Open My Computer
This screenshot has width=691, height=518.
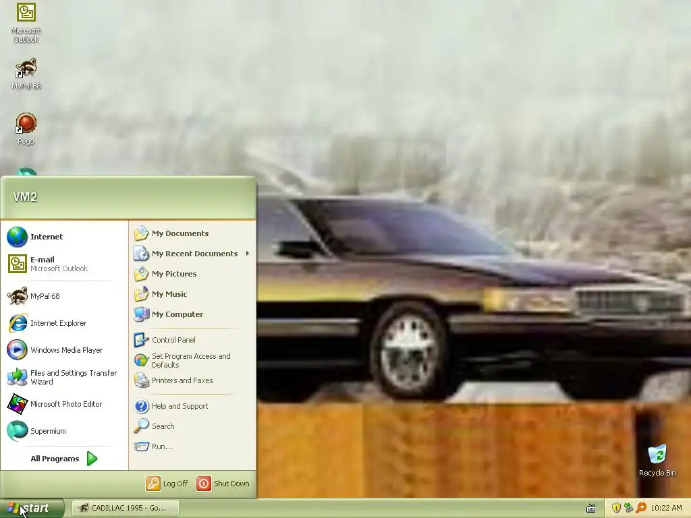(192, 314)
